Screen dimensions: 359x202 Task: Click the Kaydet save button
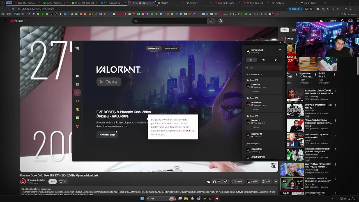point(252,182)
